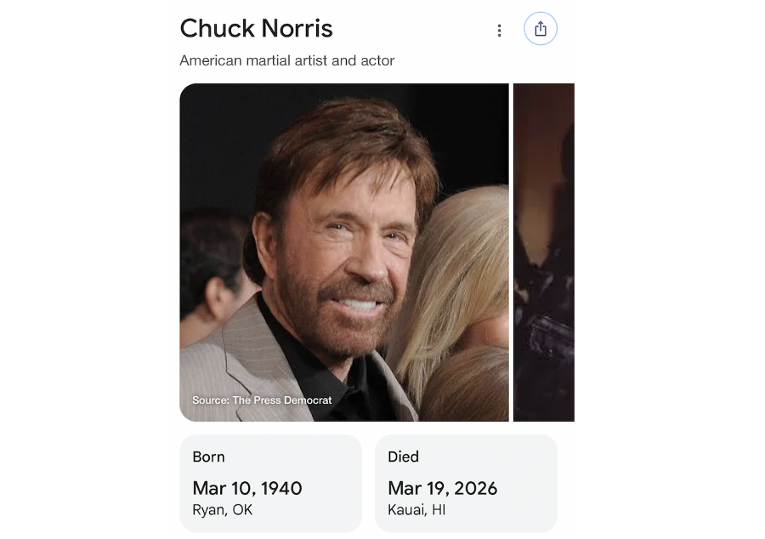The width and height of the screenshot is (765, 539).
Task: View the partially visible second photo at right
Action: tap(543, 252)
